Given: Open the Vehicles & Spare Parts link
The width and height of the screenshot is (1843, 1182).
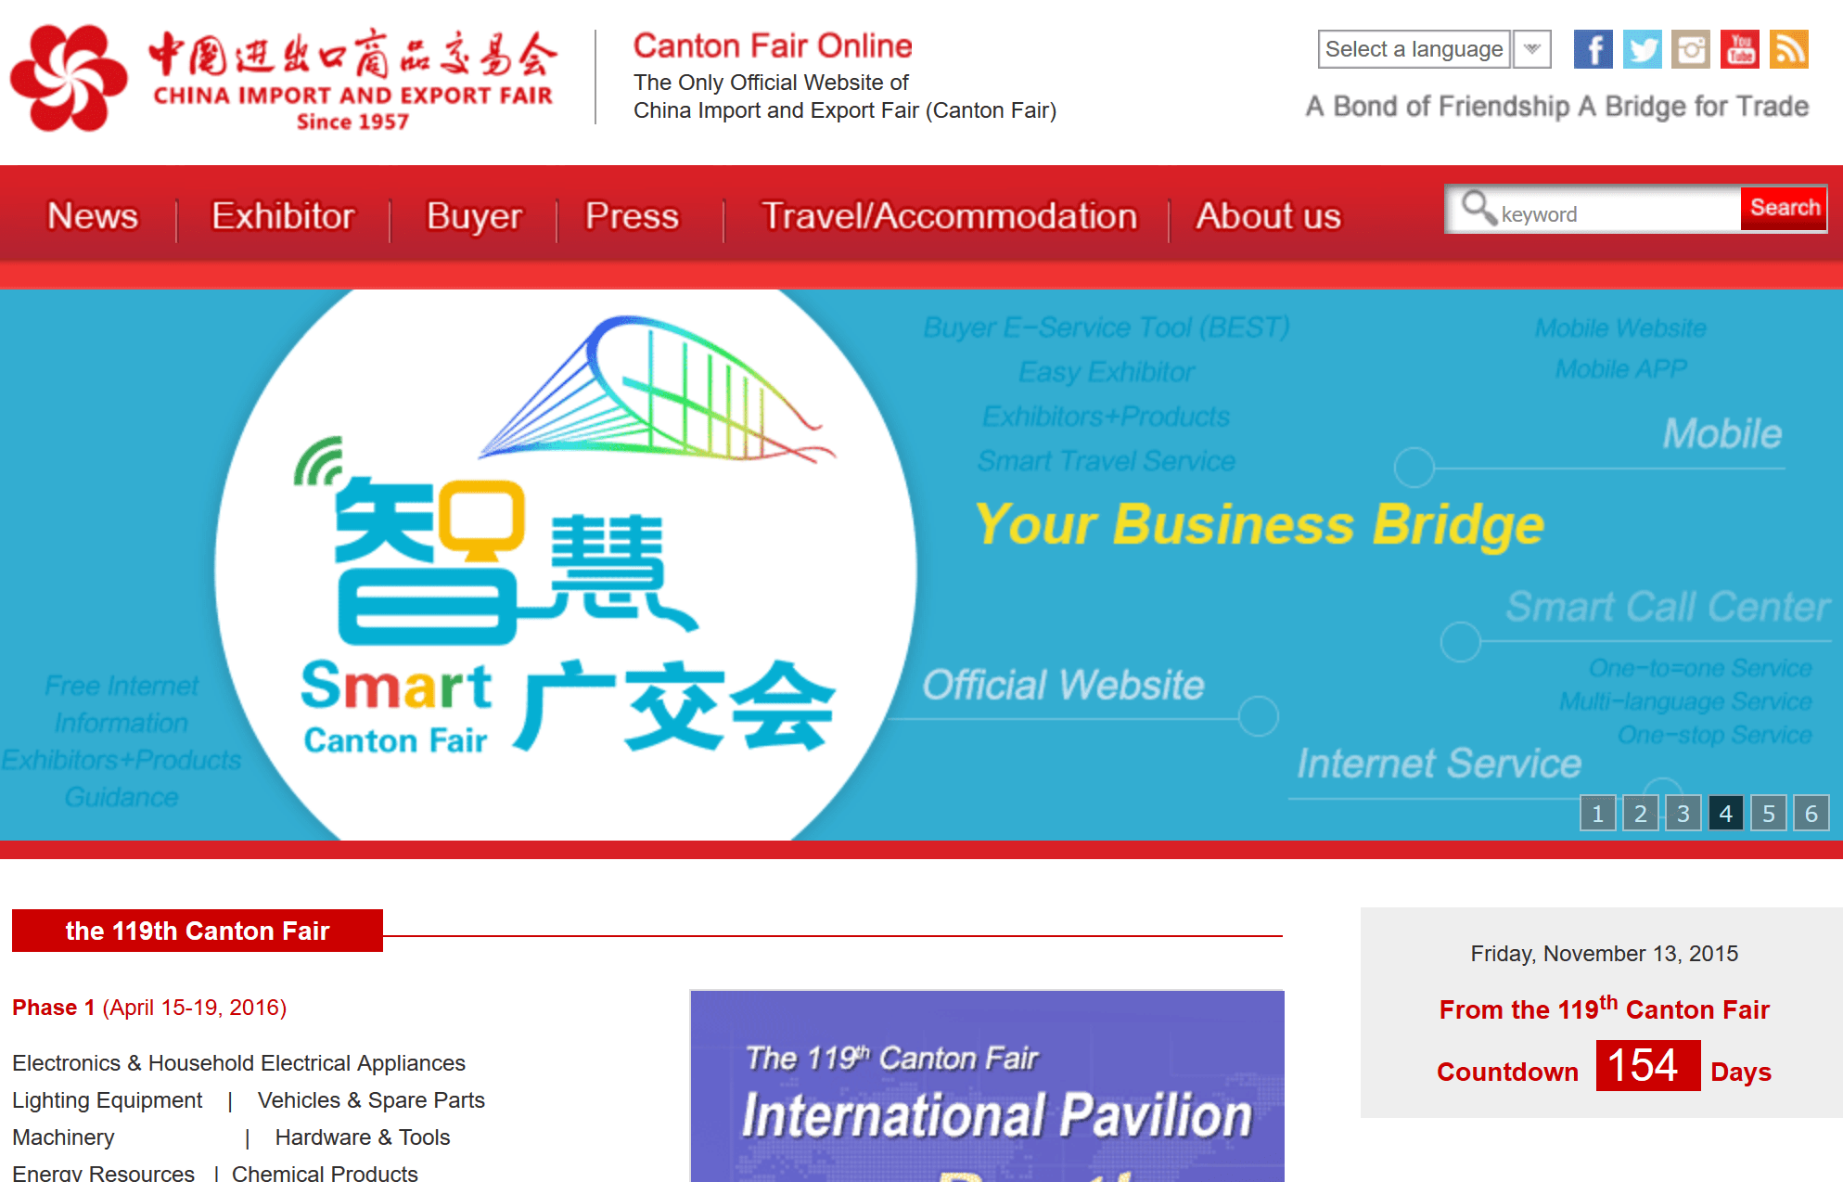Looking at the screenshot, I should click(371, 1100).
